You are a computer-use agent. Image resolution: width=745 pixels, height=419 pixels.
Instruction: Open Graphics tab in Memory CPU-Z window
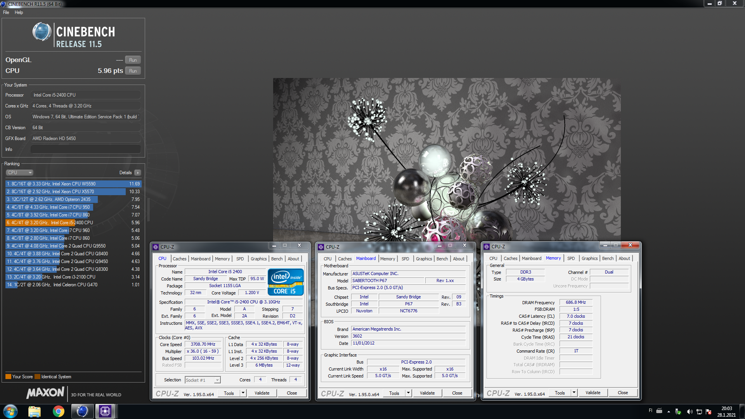(x=589, y=258)
